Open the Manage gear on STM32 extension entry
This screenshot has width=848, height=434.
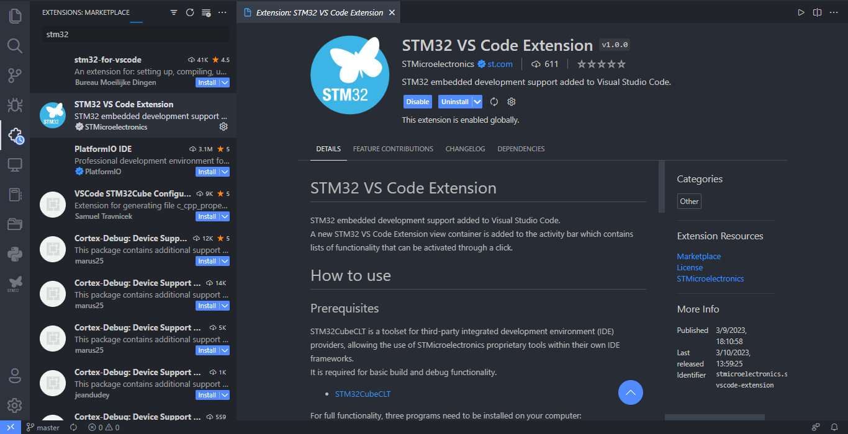pyautogui.click(x=223, y=126)
